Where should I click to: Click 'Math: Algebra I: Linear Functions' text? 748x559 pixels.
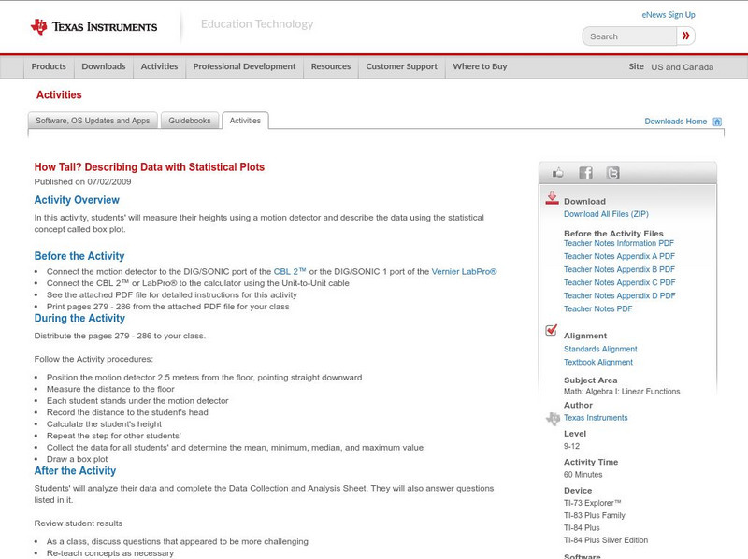pos(622,392)
